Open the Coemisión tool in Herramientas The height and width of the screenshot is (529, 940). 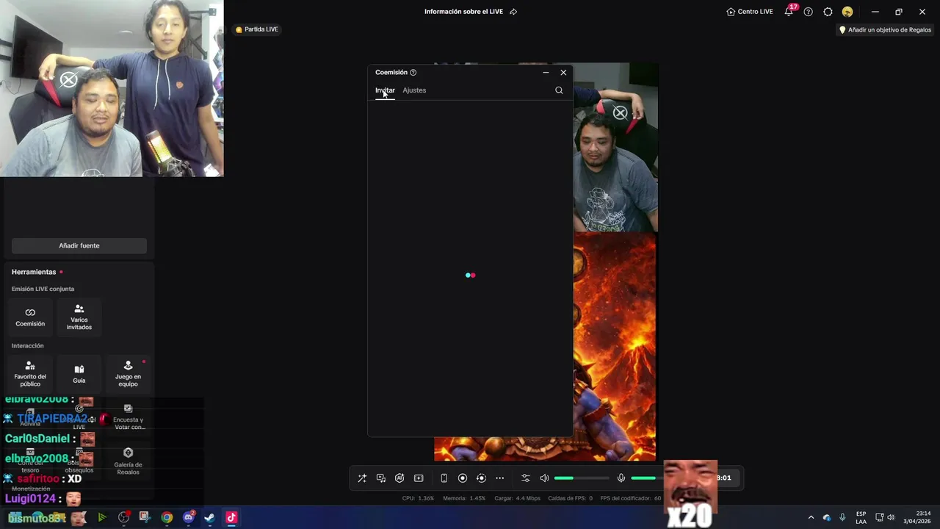(x=30, y=317)
